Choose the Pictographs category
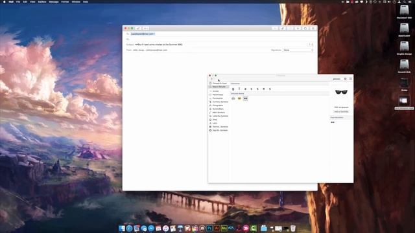Viewport: 415px width, 233px height. coord(219,105)
